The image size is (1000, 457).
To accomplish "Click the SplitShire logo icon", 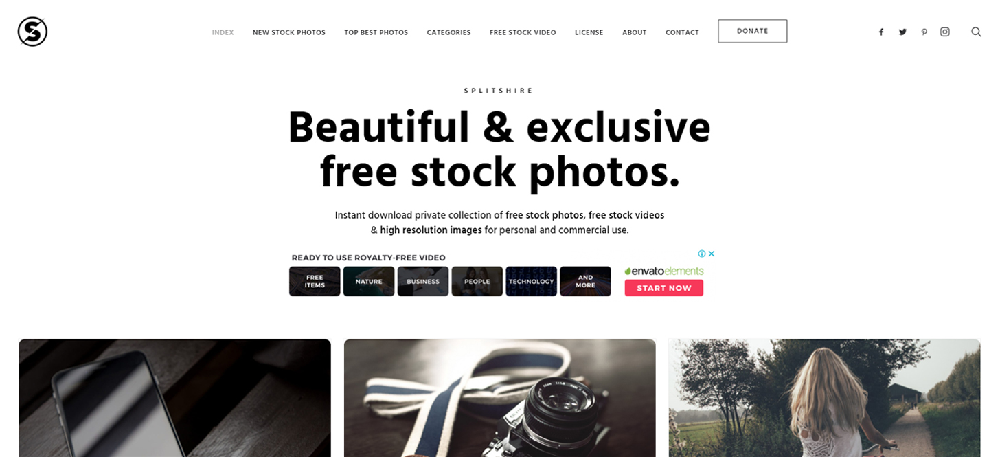I will pos(32,32).
